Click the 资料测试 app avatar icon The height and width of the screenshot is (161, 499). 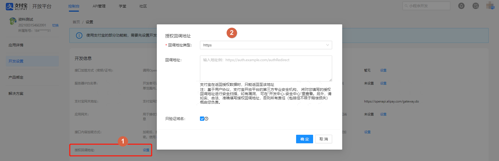tap(13, 21)
